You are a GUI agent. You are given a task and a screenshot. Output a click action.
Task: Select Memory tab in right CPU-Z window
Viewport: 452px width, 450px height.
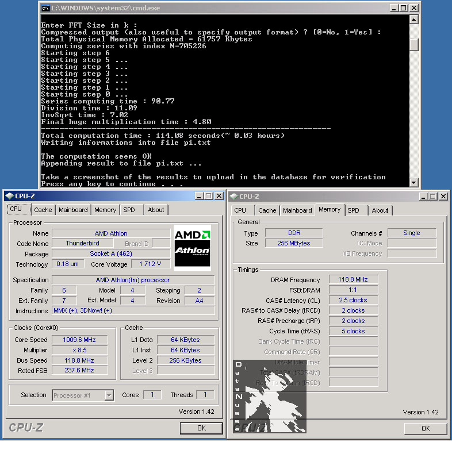point(330,209)
